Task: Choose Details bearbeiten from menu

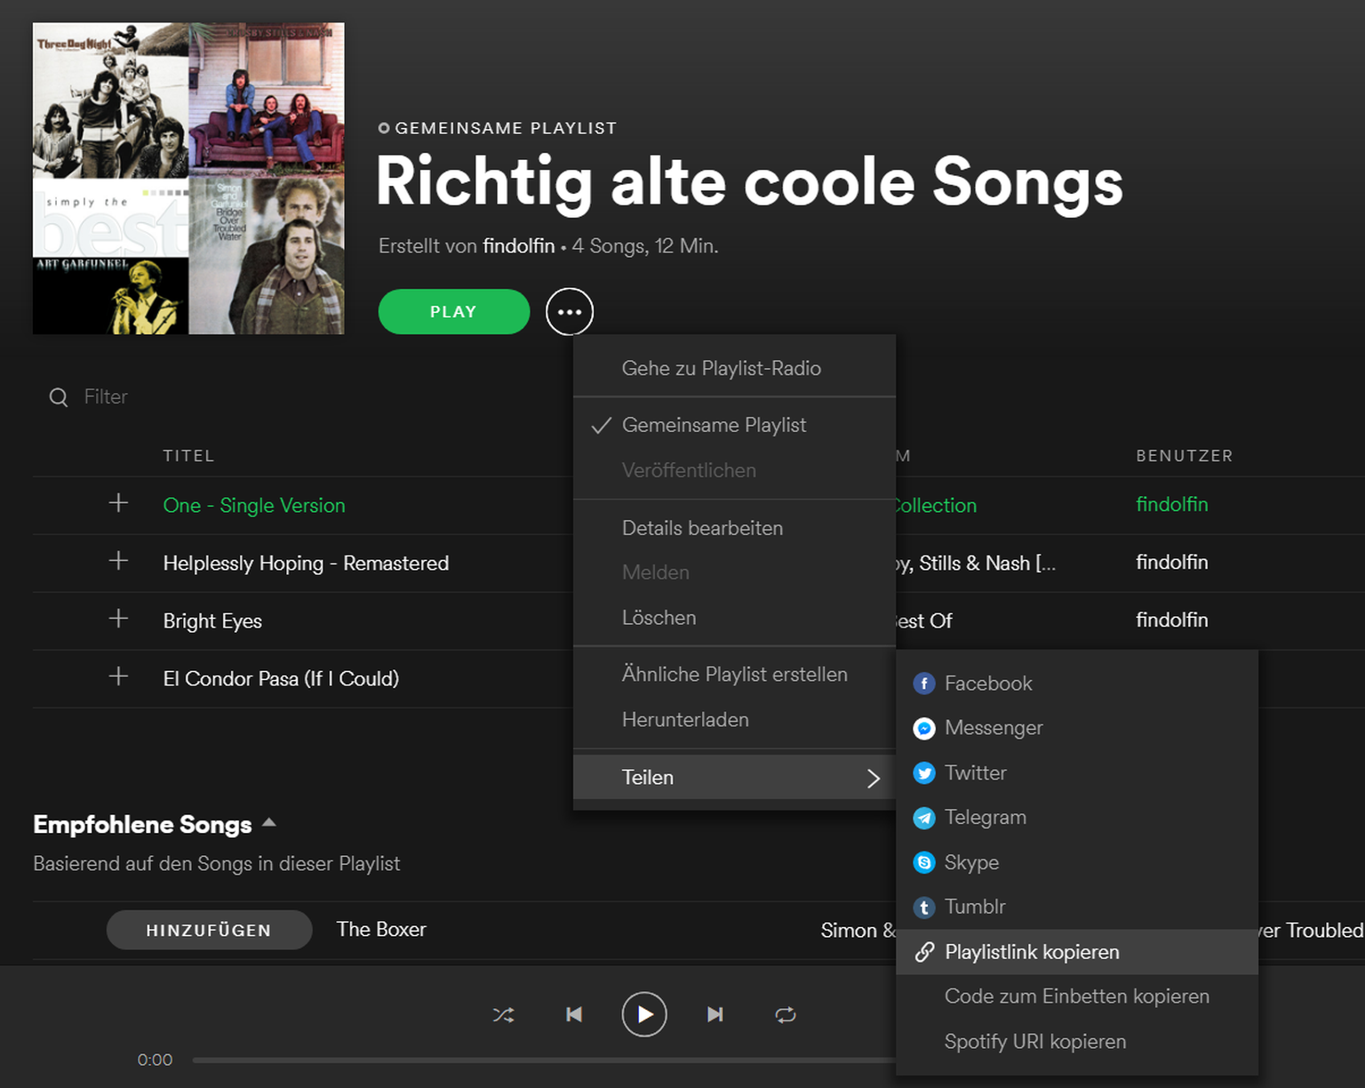Action: [702, 528]
